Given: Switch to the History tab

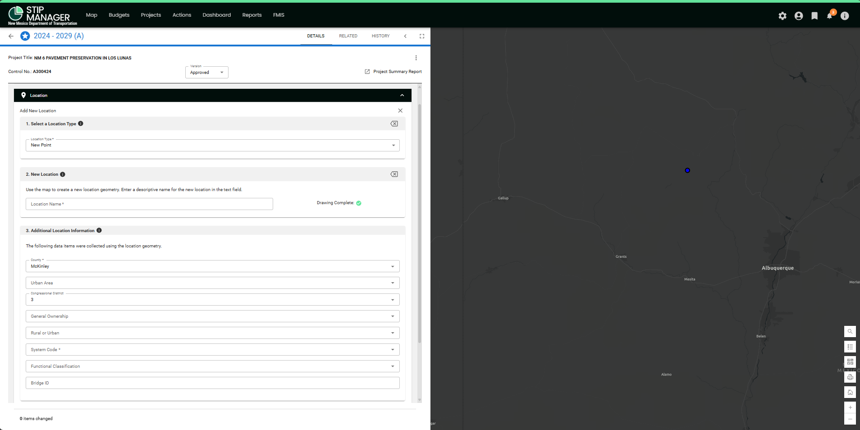Looking at the screenshot, I should tap(380, 36).
